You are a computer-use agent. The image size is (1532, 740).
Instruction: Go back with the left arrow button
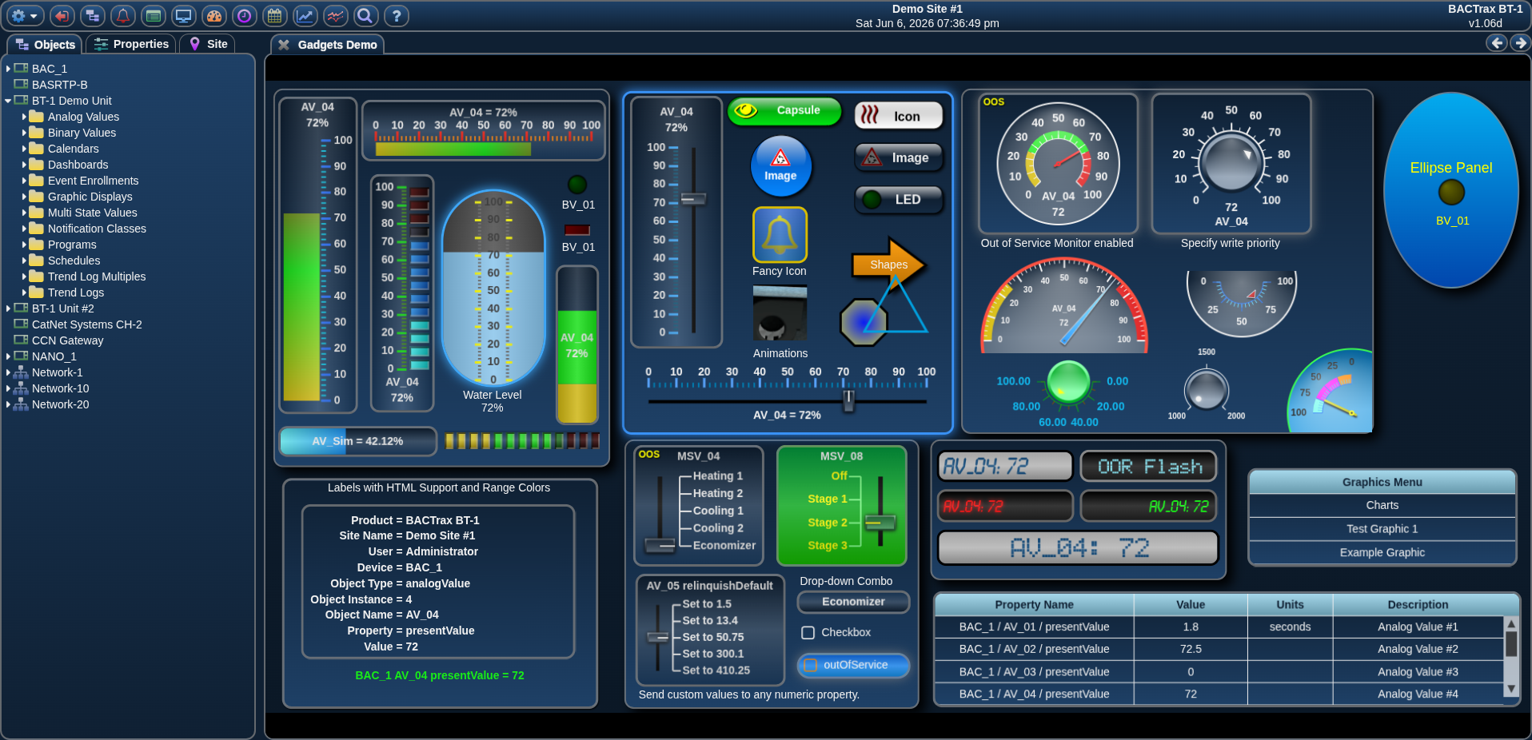click(x=1497, y=43)
